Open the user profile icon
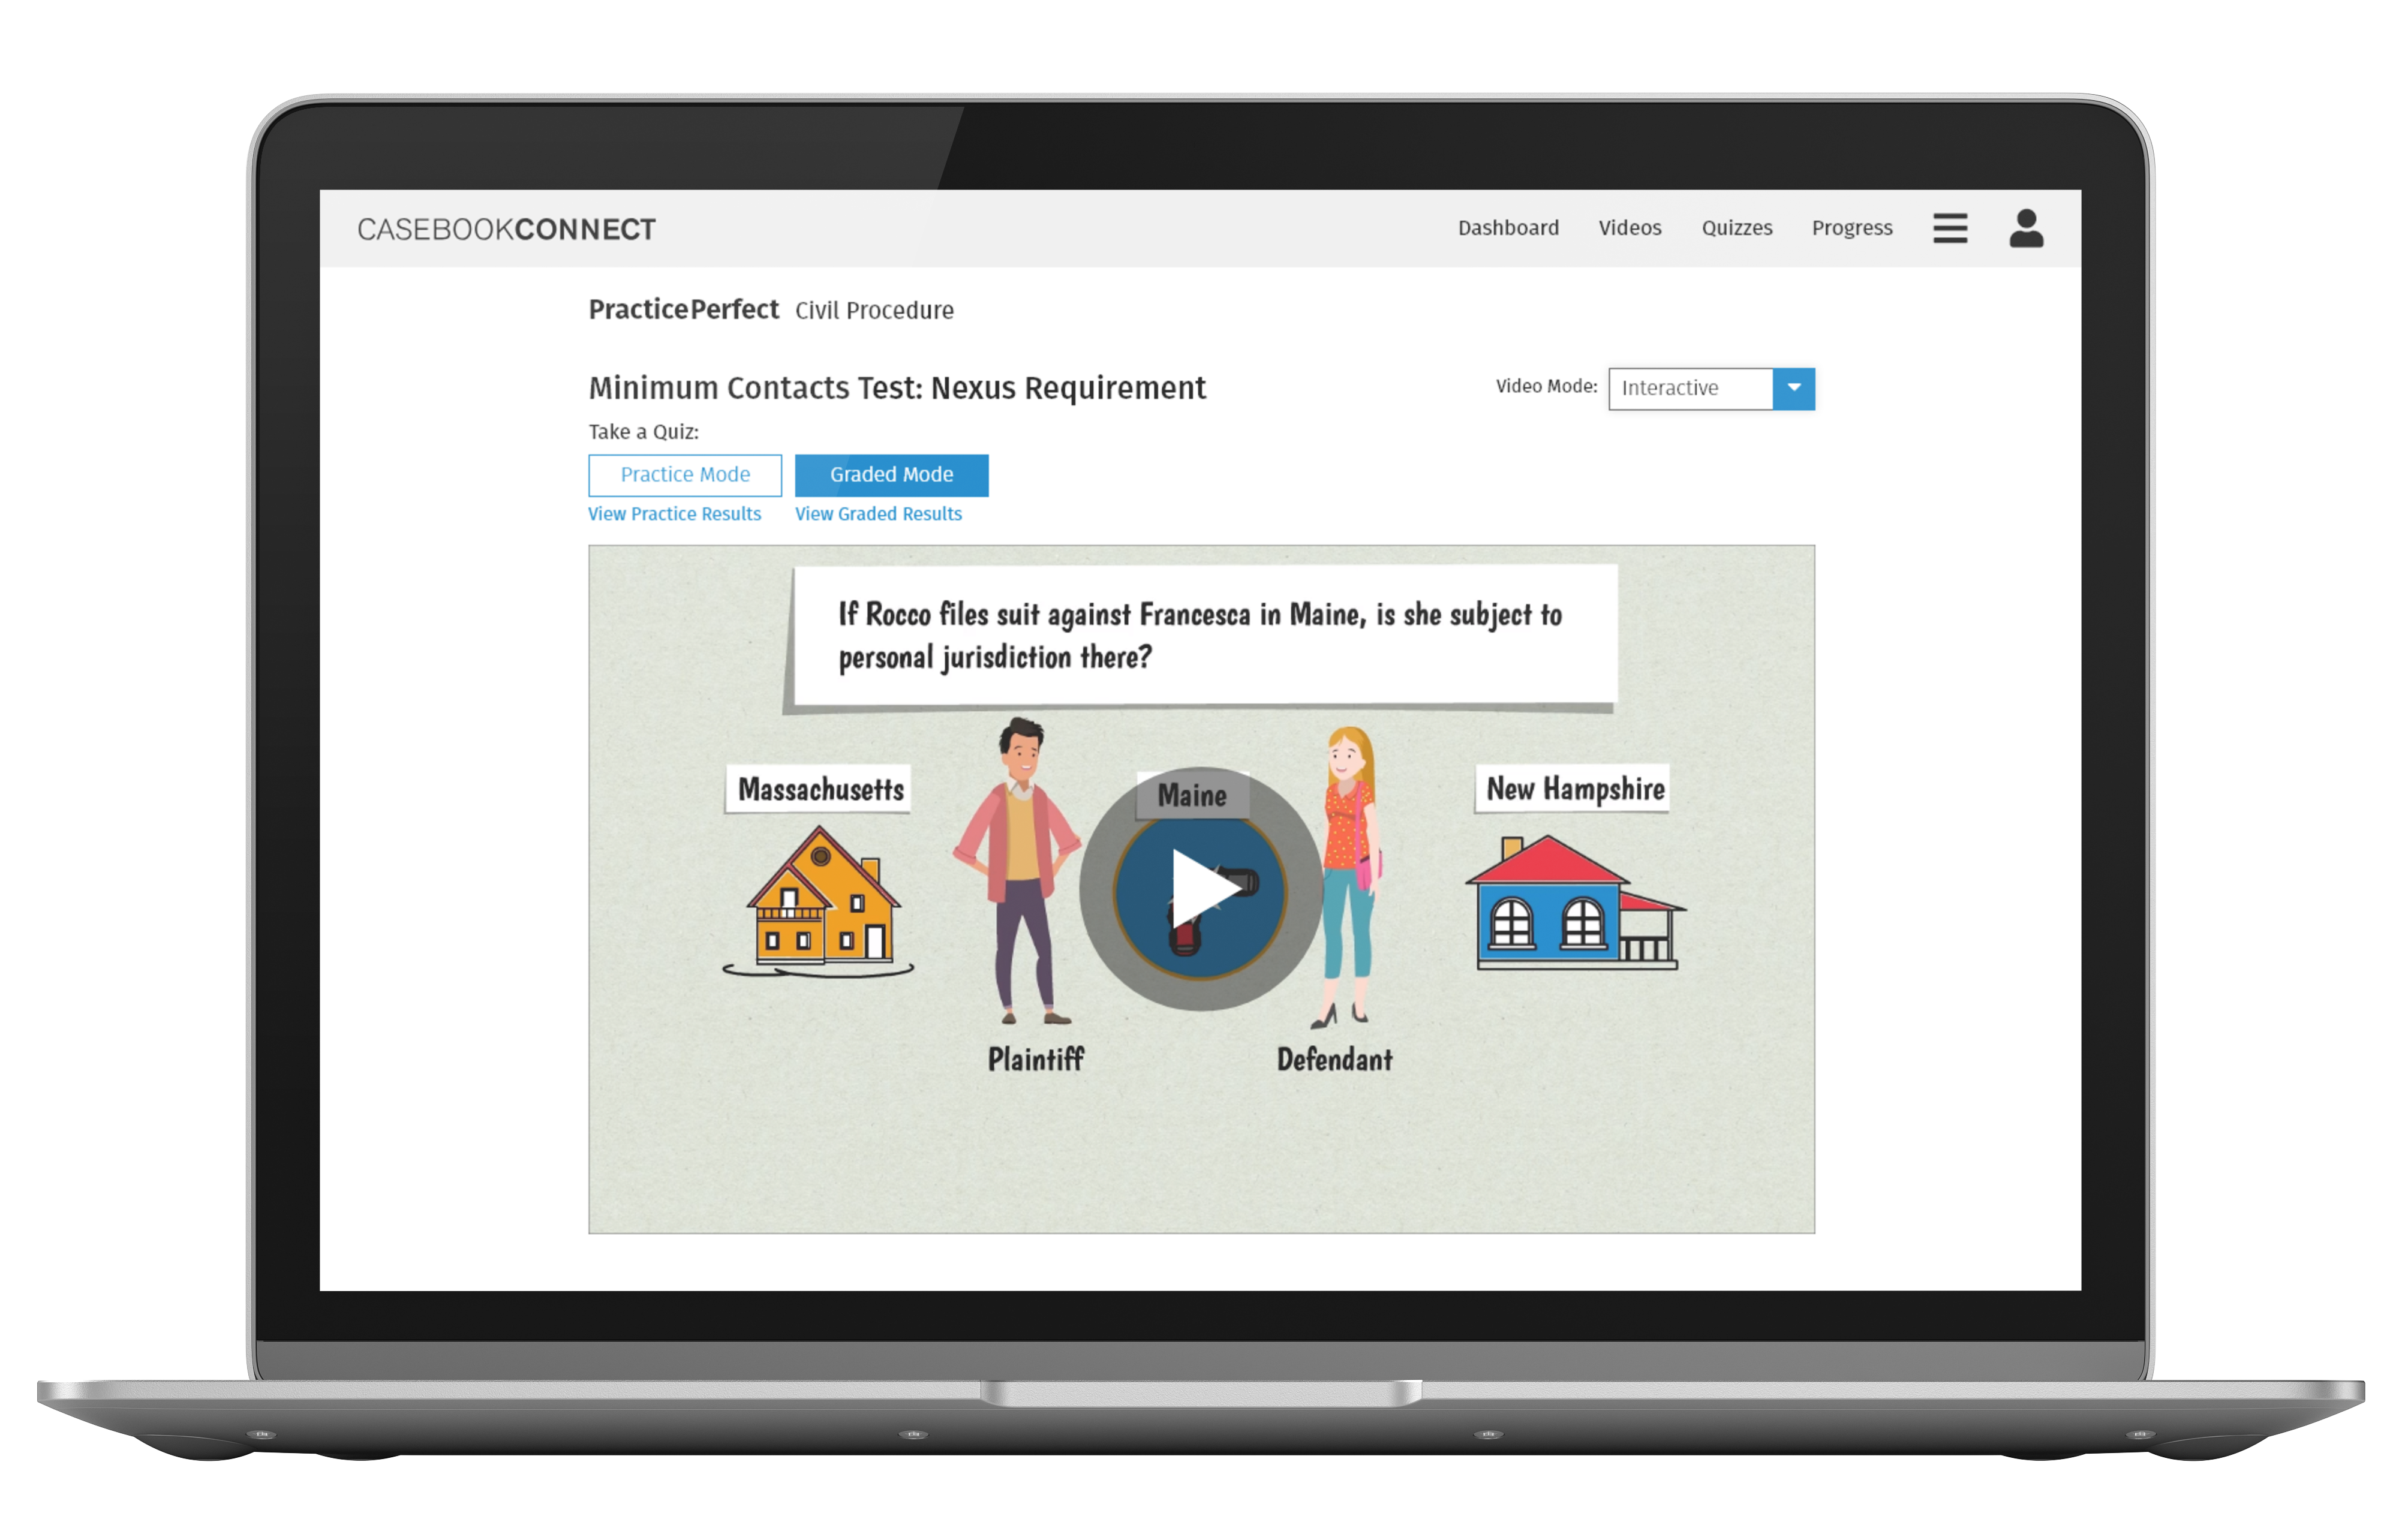The height and width of the screenshot is (1522, 2408). [2026, 228]
